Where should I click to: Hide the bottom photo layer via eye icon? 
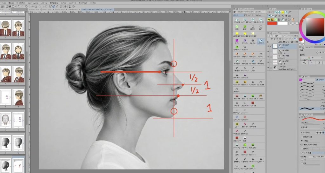268,68
